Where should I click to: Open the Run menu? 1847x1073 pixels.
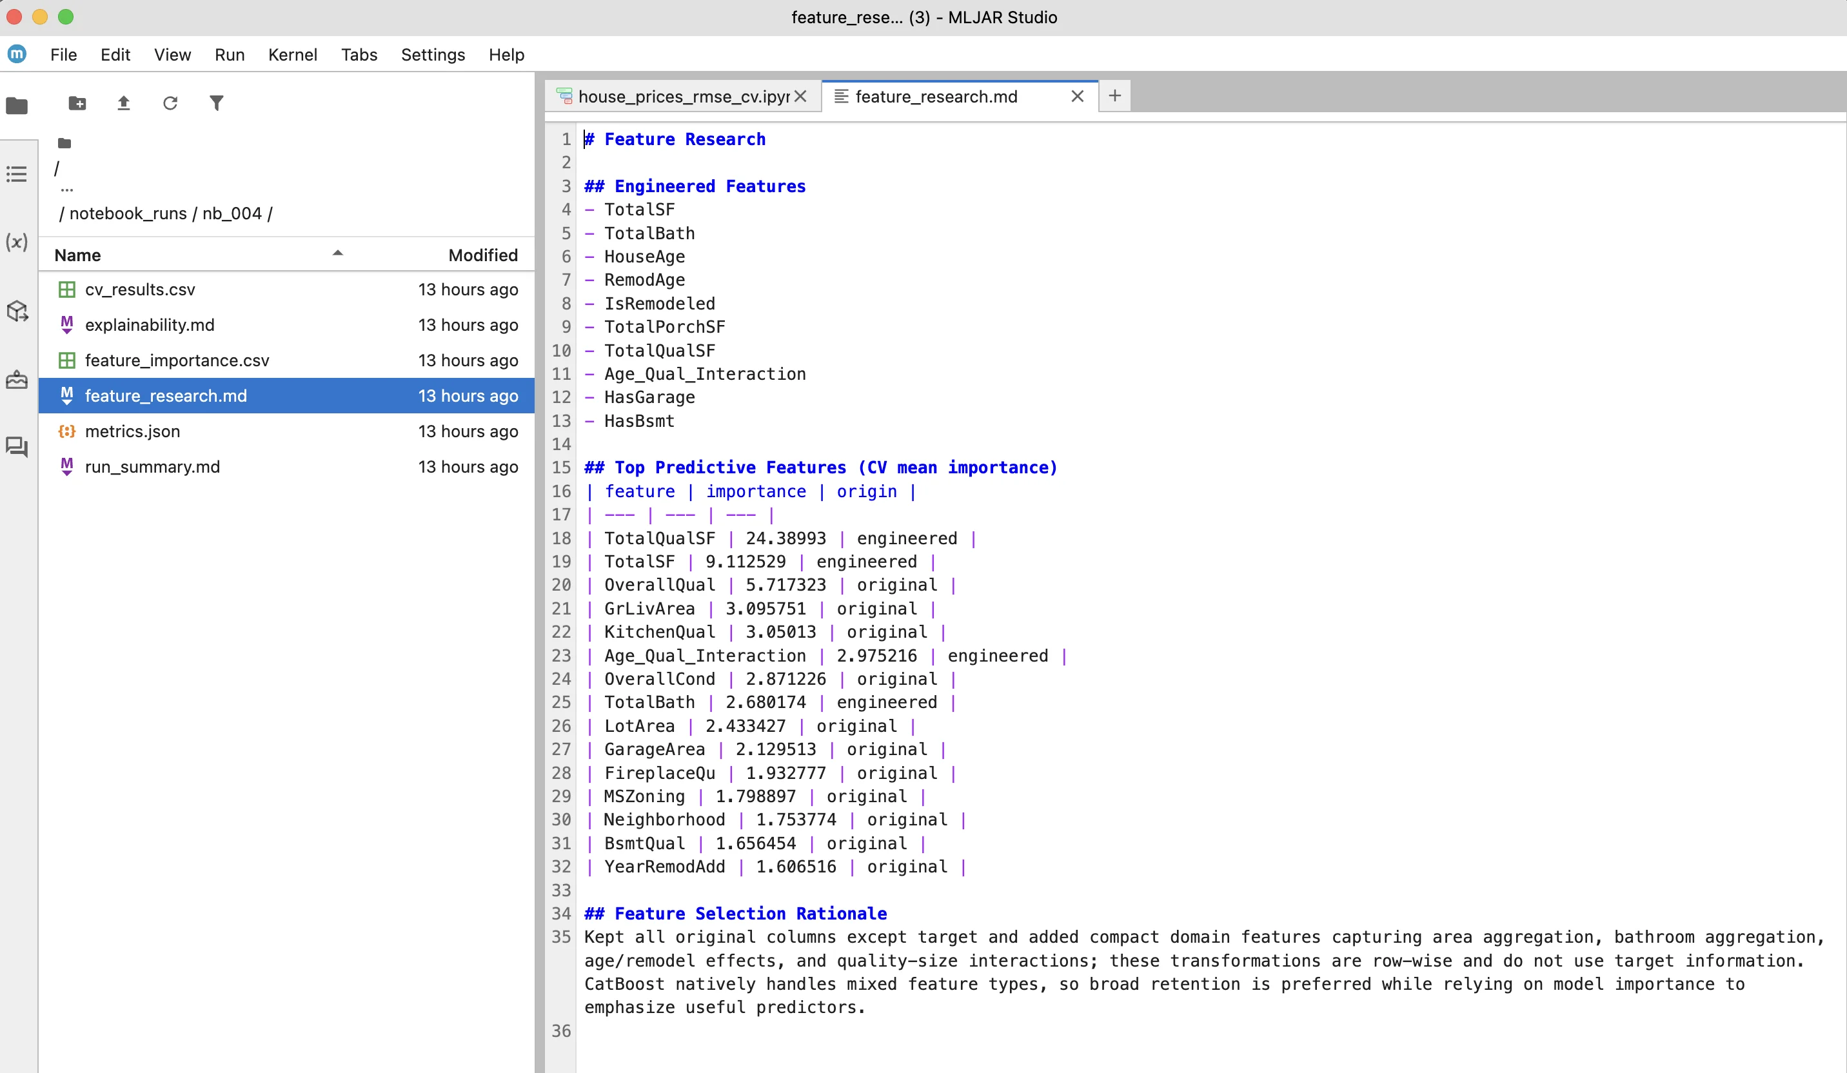[x=230, y=54]
